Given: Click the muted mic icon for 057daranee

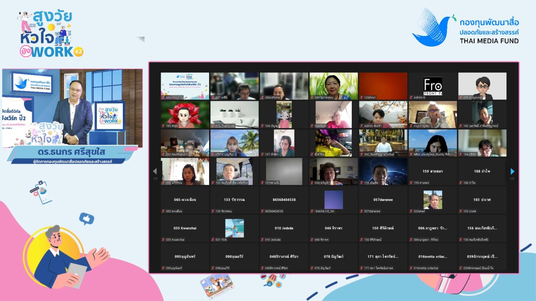Looking at the screenshot, I should [x=361, y=211].
